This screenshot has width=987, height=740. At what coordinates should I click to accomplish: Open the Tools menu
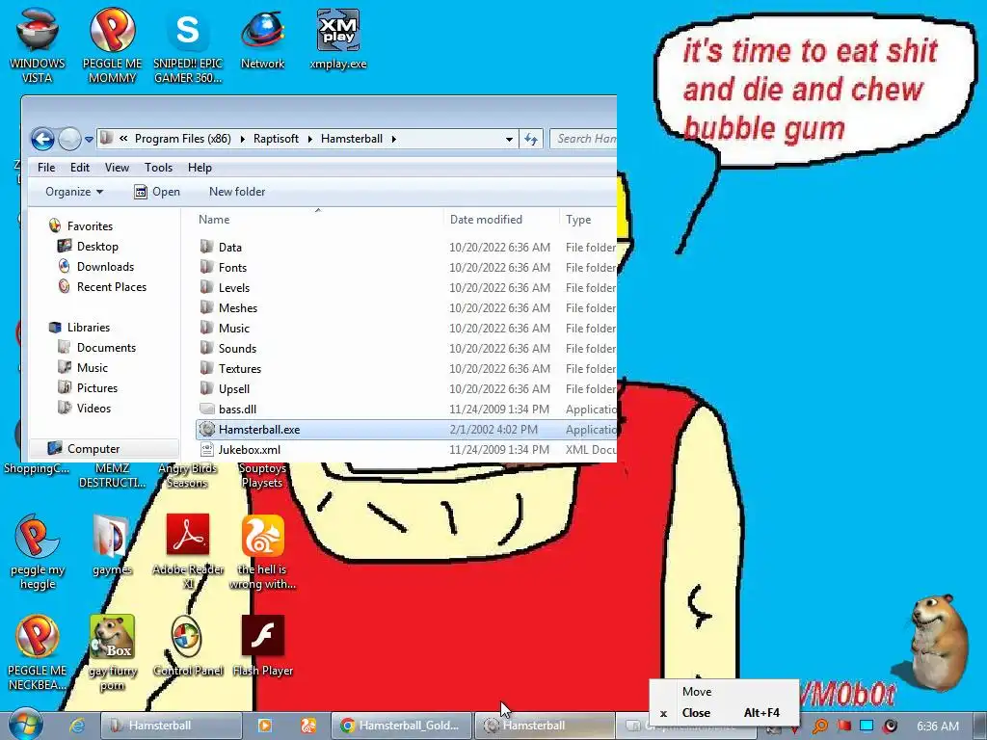click(x=158, y=168)
